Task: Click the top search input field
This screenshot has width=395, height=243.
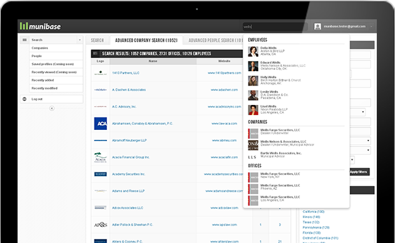Action: point(275,26)
